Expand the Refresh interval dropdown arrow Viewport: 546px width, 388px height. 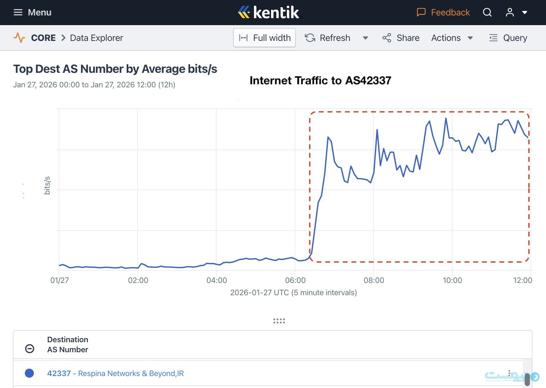click(x=365, y=38)
